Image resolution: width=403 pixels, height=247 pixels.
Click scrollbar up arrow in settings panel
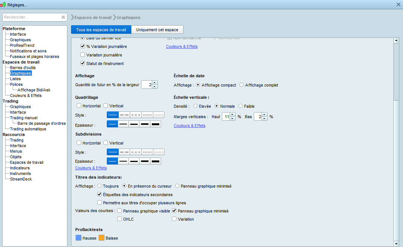coord(396,40)
